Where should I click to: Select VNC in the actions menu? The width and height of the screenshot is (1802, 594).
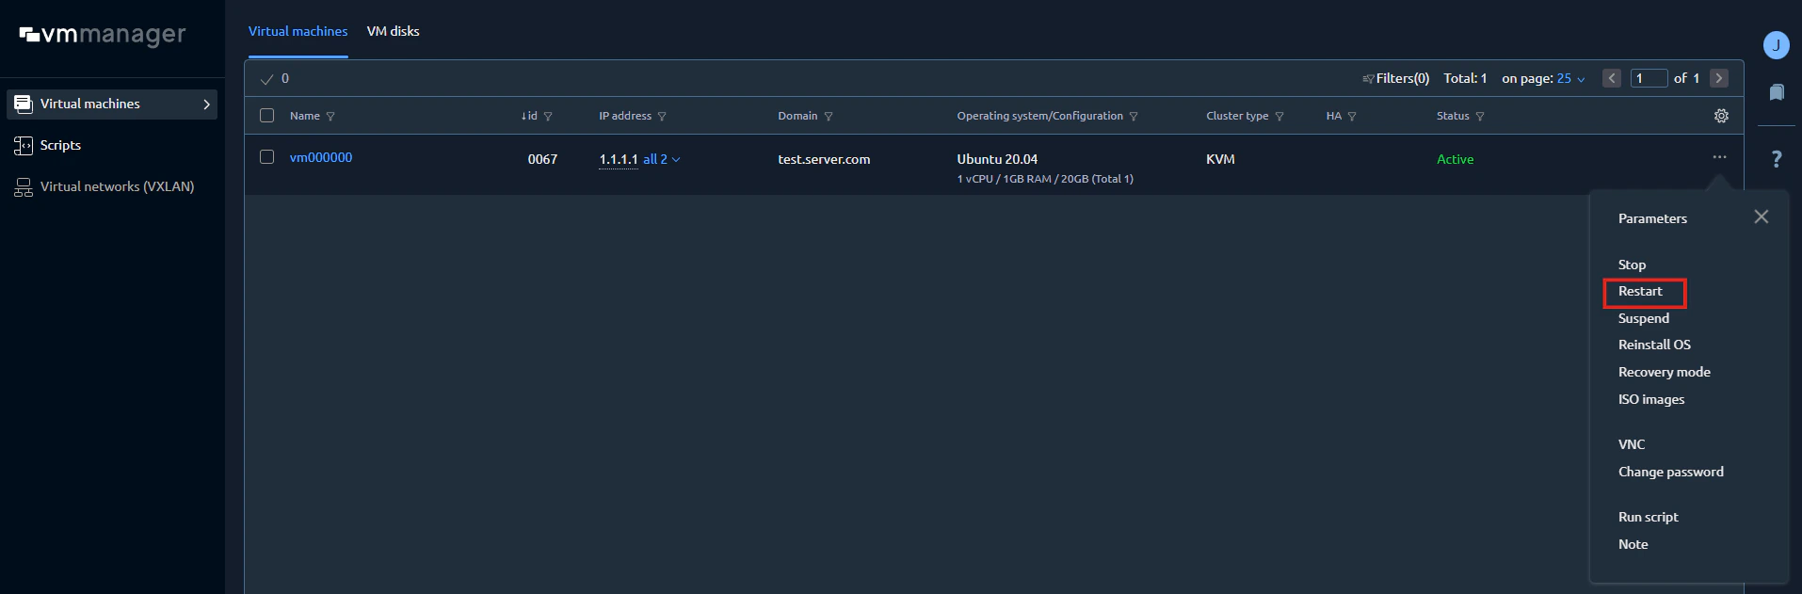point(1632,444)
